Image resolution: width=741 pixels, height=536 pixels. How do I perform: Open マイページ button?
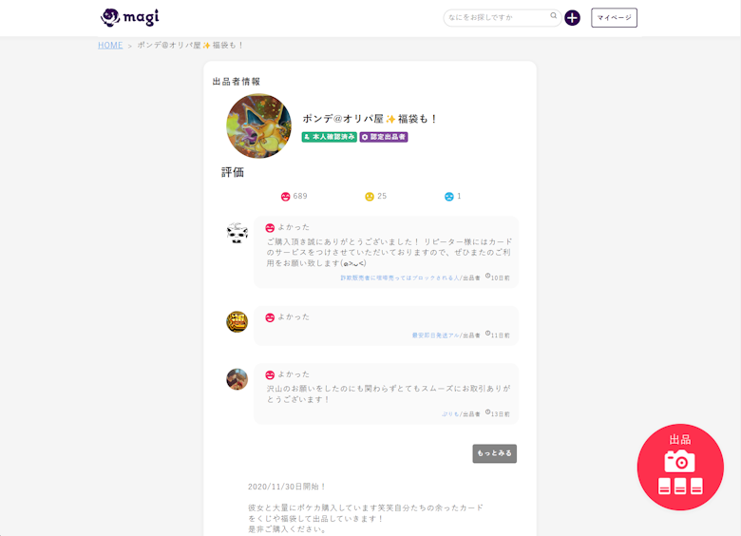[x=614, y=18]
